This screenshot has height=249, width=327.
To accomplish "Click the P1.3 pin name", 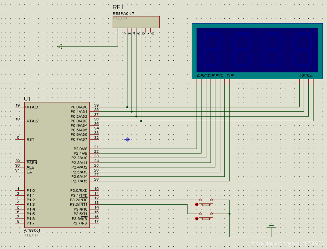I will click(x=31, y=205).
